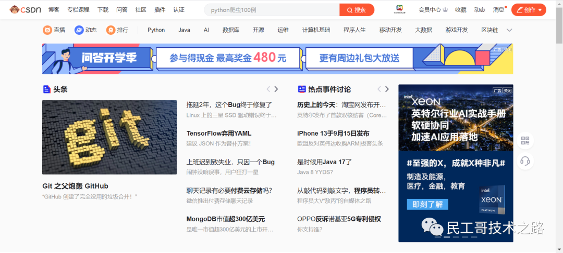Open 下载 in top navigation

click(x=103, y=10)
